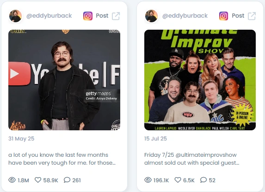Image resolution: width=265 pixels, height=192 pixels.
Task: Click the Instagram icon on second post
Action: click(x=223, y=16)
